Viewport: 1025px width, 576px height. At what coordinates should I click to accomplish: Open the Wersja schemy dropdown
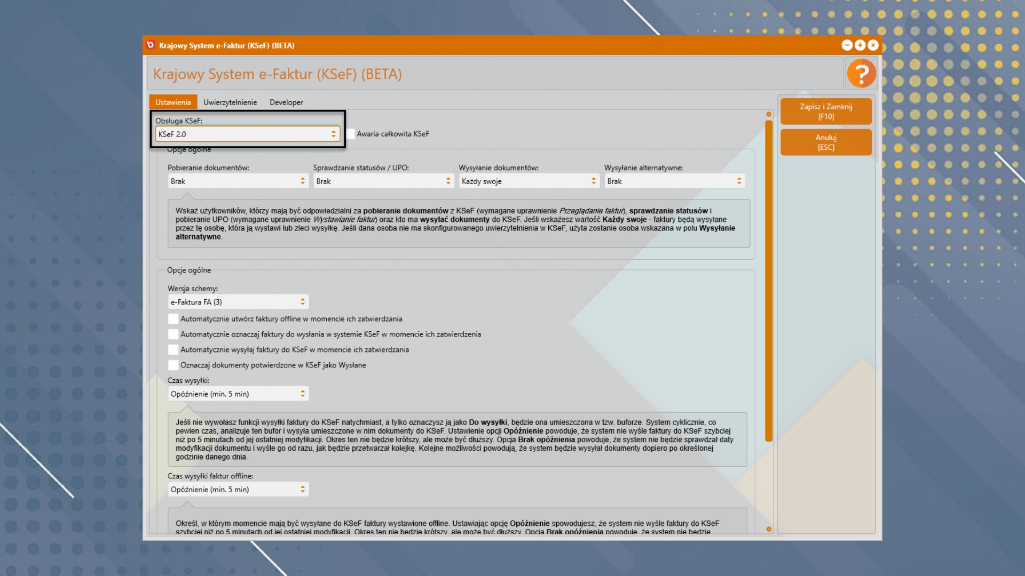(x=238, y=302)
